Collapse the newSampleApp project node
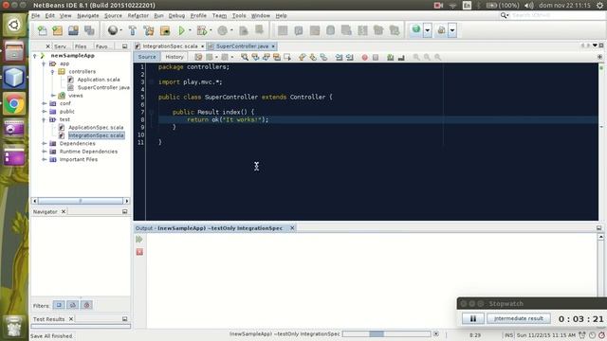The width and height of the screenshot is (607, 341). (35, 56)
